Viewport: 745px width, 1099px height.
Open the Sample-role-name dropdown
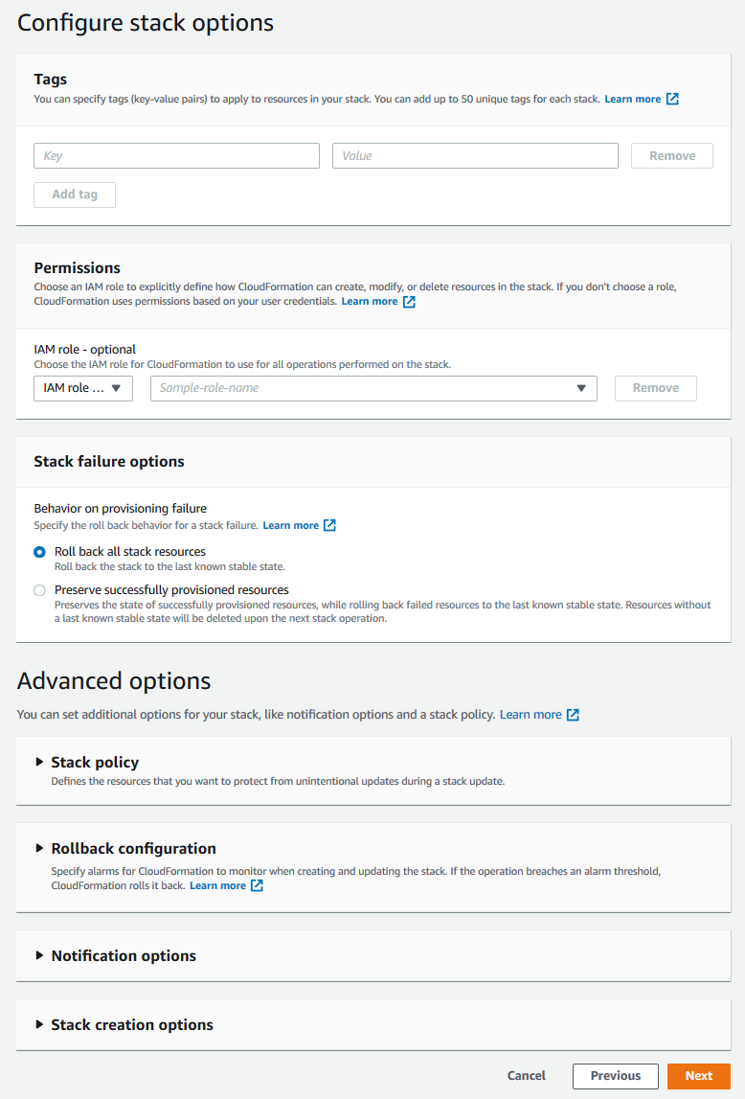pos(373,388)
